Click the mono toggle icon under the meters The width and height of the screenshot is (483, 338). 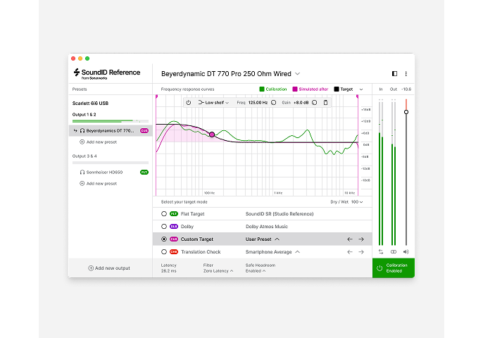coord(394,251)
